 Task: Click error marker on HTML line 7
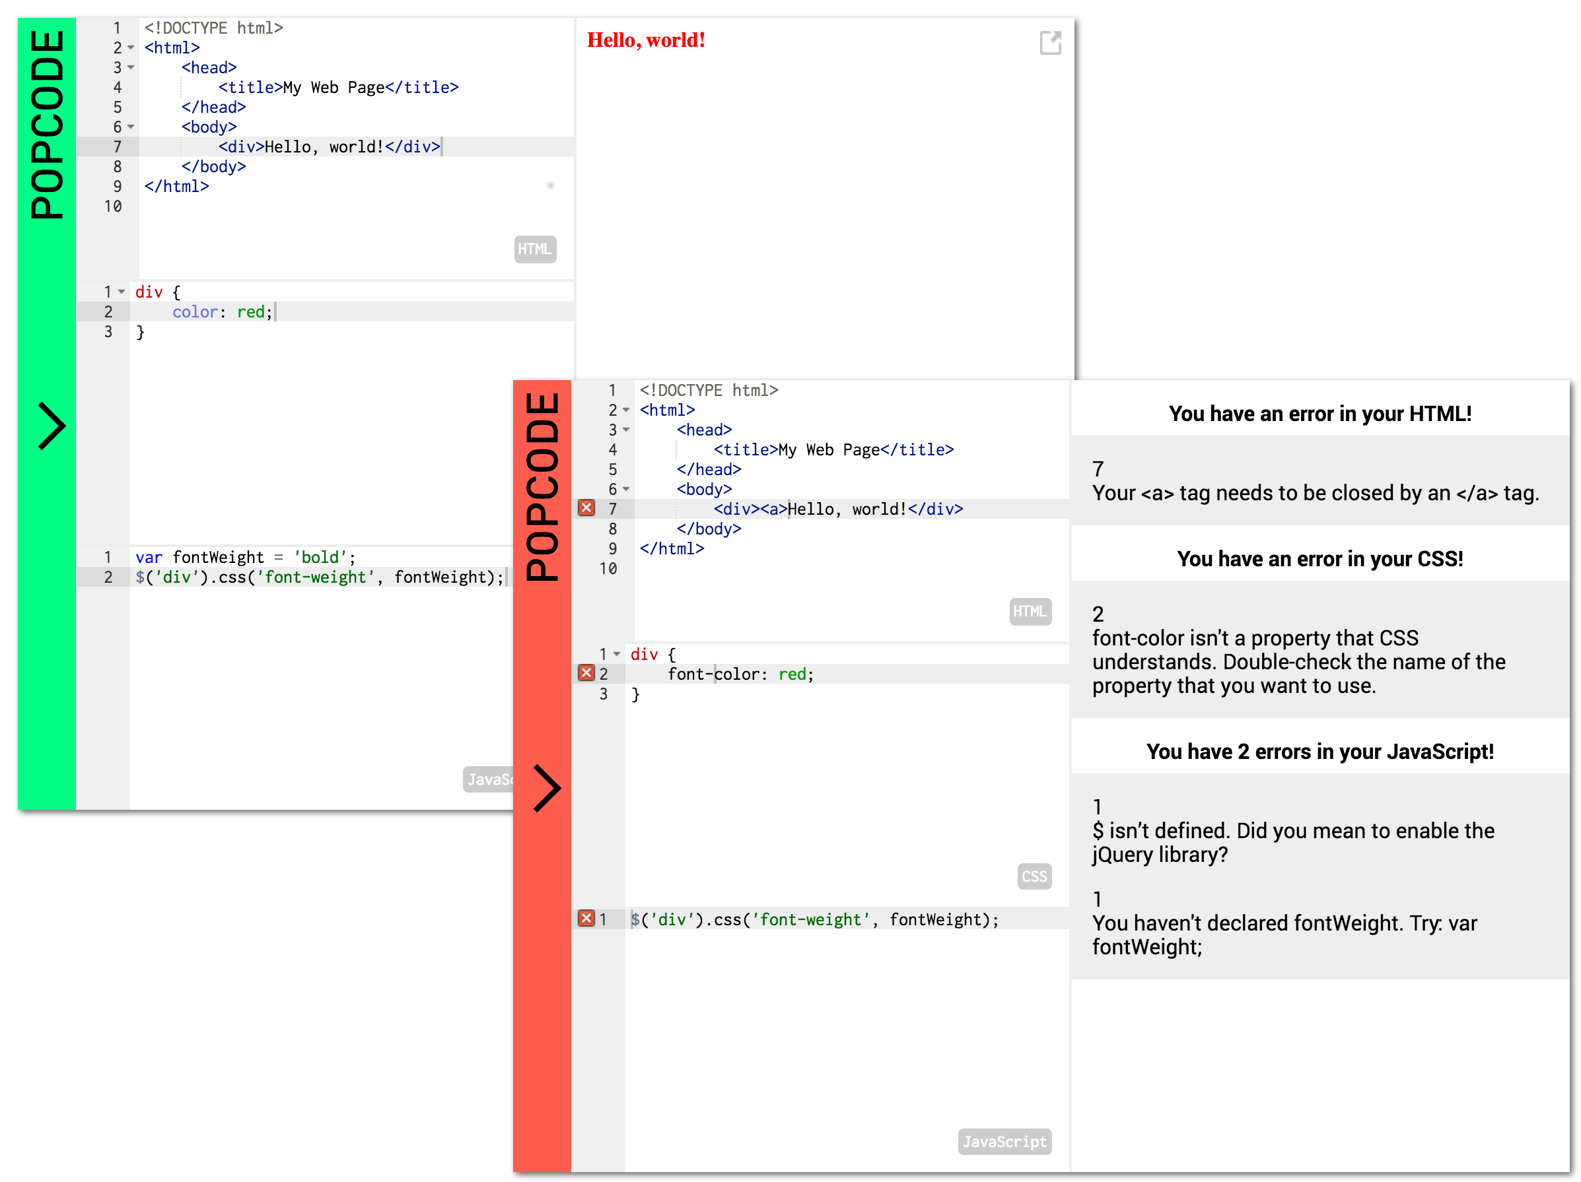click(x=586, y=508)
